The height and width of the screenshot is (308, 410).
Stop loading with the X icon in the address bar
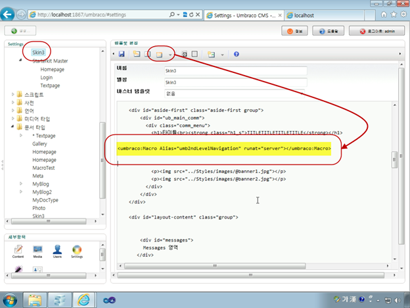coord(198,14)
